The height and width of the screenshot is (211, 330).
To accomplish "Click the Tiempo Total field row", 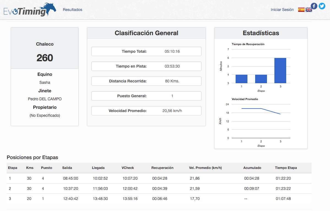I will pyautogui.click(x=146, y=51).
